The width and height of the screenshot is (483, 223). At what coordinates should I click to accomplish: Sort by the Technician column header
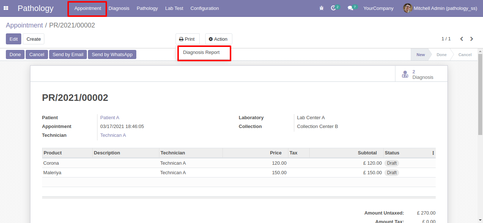tap(191, 153)
